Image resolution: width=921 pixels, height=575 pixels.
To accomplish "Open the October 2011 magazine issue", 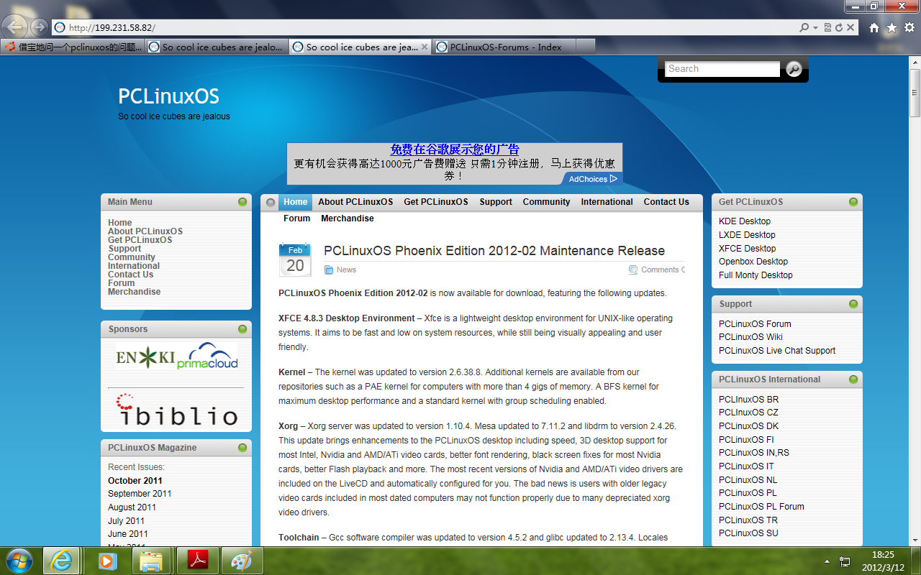I will 135,481.
